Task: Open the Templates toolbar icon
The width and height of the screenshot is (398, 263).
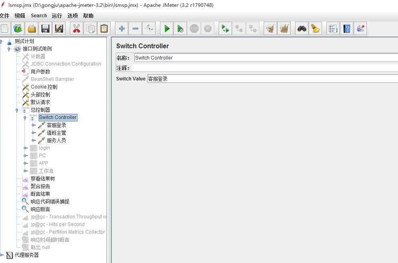Action: point(18,29)
